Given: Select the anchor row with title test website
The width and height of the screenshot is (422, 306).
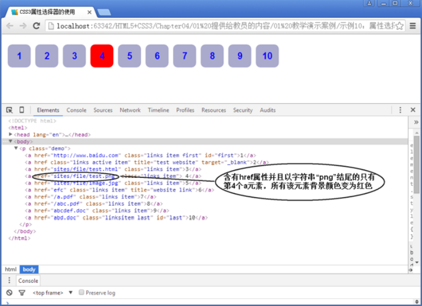Looking at the screenshot, I should [x=147, y=162].
